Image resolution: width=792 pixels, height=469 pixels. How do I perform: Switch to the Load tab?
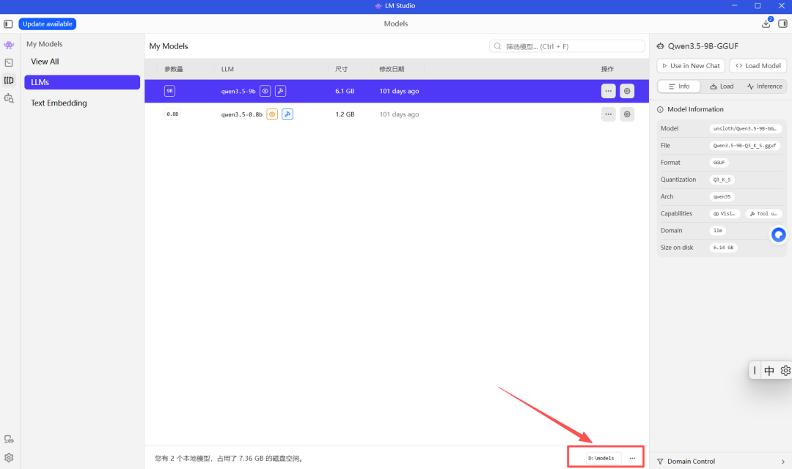722,86
